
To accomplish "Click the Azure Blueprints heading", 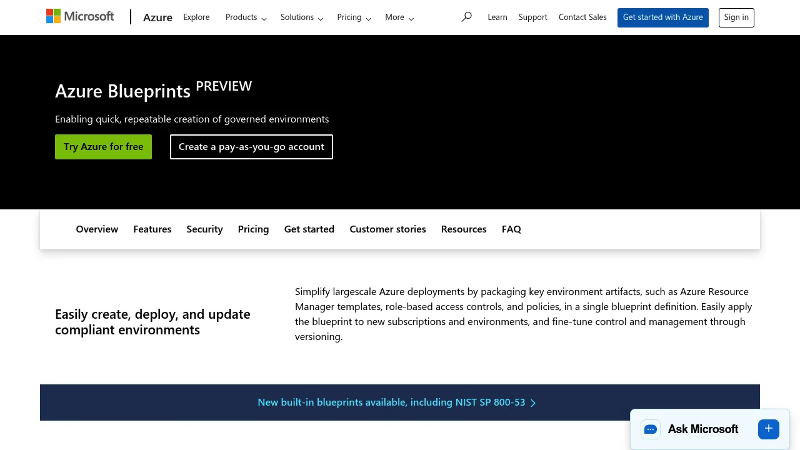I will [153, 90].
